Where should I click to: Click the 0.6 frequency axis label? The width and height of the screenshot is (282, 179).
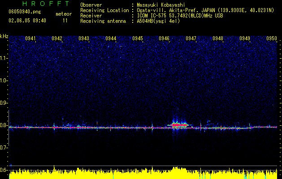click(4, 170)
